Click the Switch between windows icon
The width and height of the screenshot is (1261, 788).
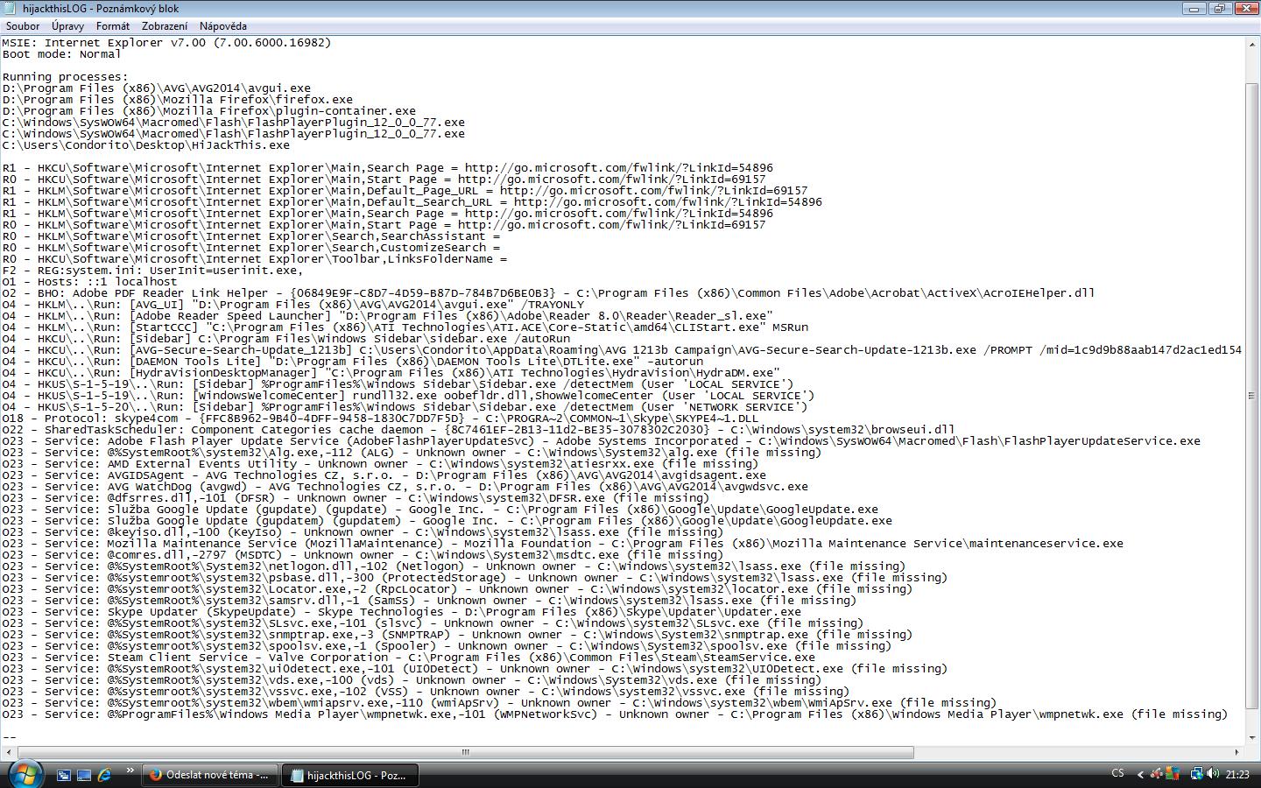pos(64,775)
